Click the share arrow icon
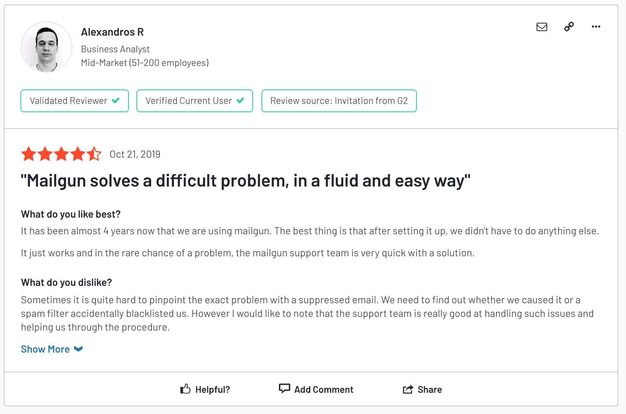Screen dimensions: 626x414 (x=408, y=389)
